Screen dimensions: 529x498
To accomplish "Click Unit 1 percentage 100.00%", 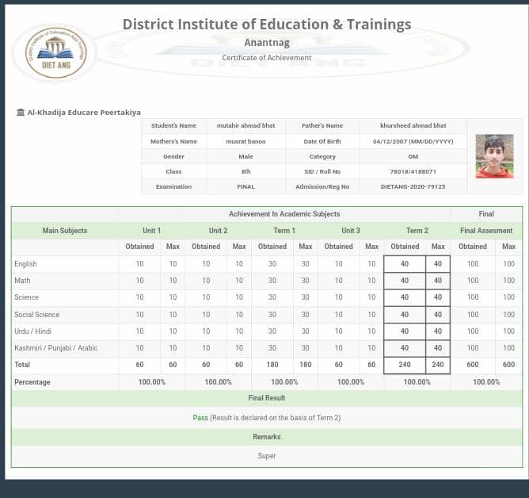I will [151, 382].
